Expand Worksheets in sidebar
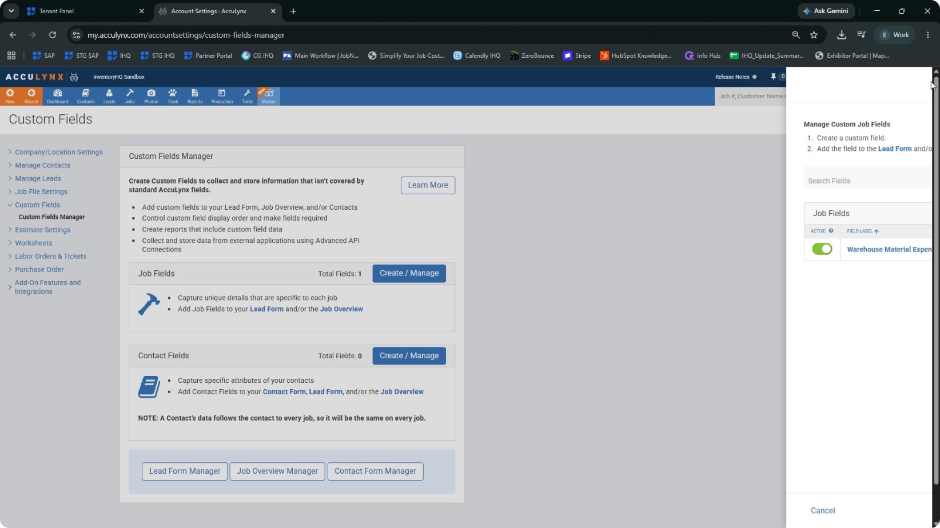940x528 pixels. coord(30,243)
